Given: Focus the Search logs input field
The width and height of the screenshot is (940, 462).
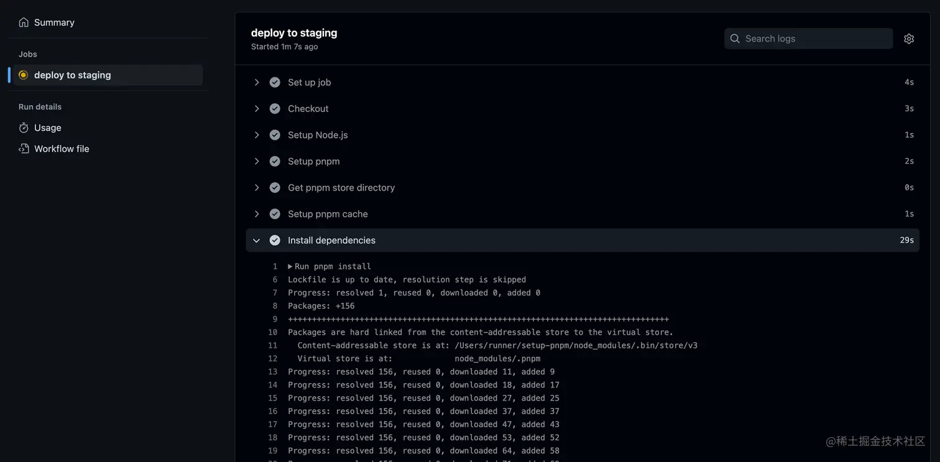Looking at the screenshot, I should pyautogui.click(x=808, y=38).
